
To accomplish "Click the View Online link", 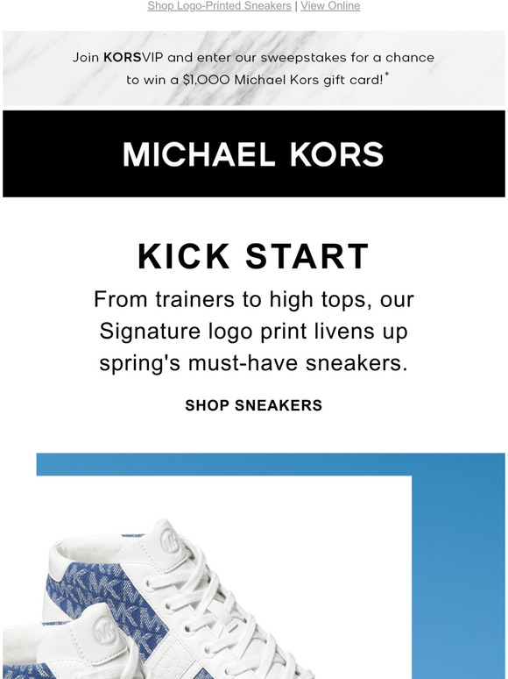I will point(330,6).
